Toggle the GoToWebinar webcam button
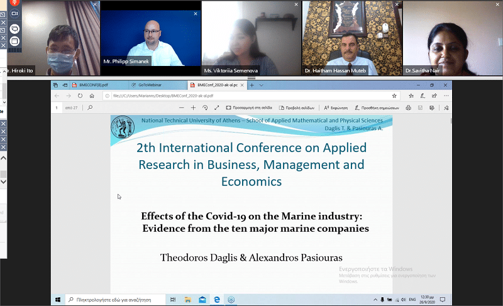The image size is (503, 306). 14,13
